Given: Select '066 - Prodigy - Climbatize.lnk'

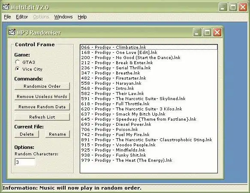Looking at the screenshot, I should 149,47.
